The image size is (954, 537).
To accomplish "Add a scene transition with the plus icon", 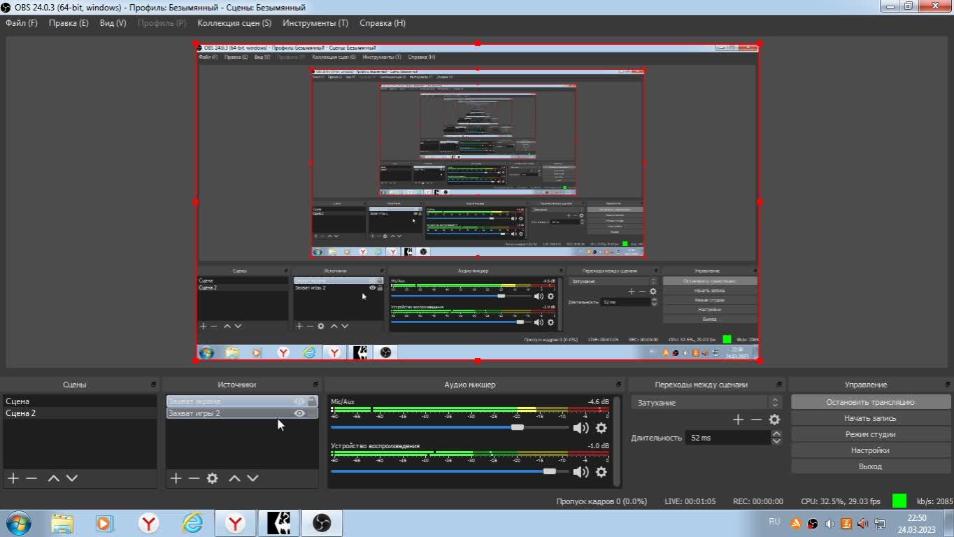I will [738, 420].
